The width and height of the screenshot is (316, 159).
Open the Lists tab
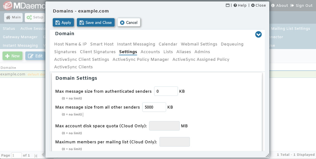click(x=168, y=52)
